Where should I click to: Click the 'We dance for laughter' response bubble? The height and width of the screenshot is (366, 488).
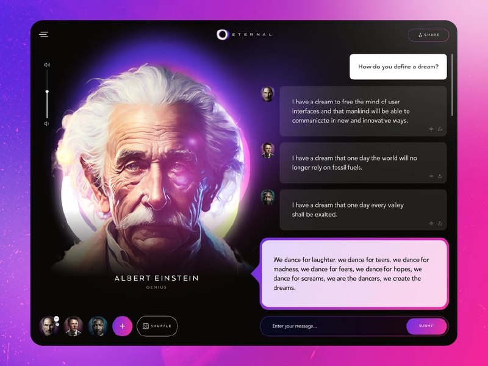(x=354, y=274)
